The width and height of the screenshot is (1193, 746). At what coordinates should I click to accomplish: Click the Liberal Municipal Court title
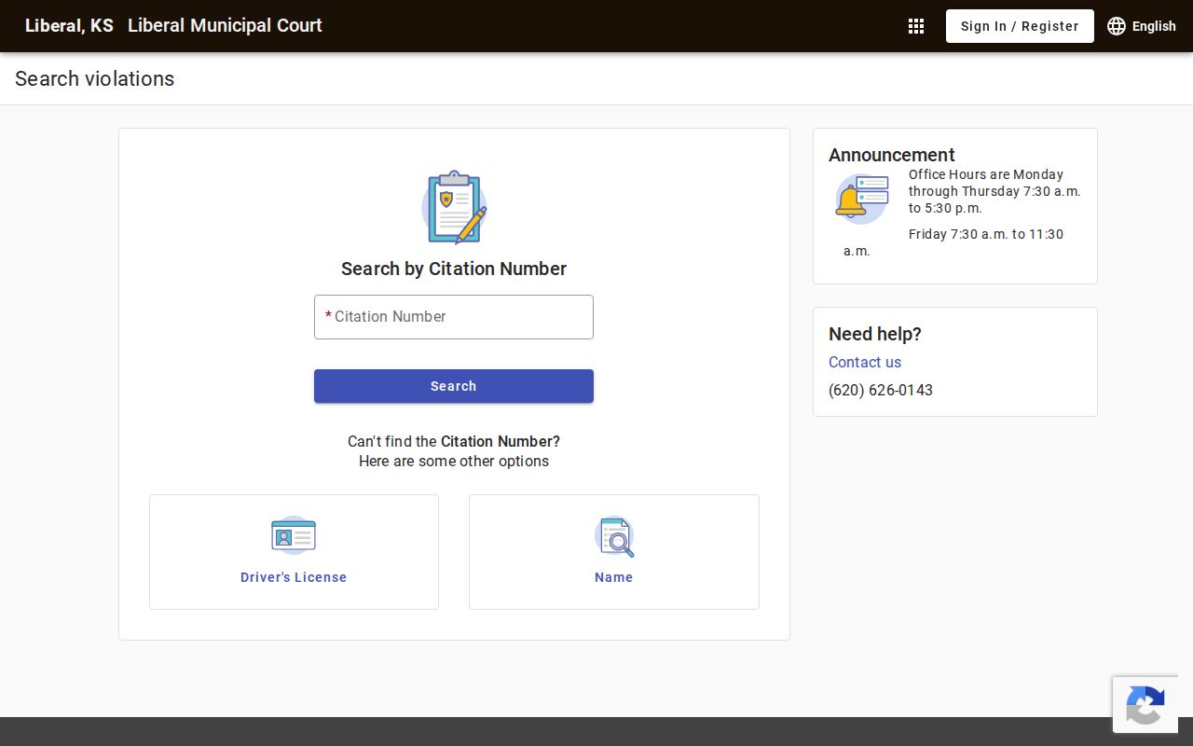tap(225, 26)
